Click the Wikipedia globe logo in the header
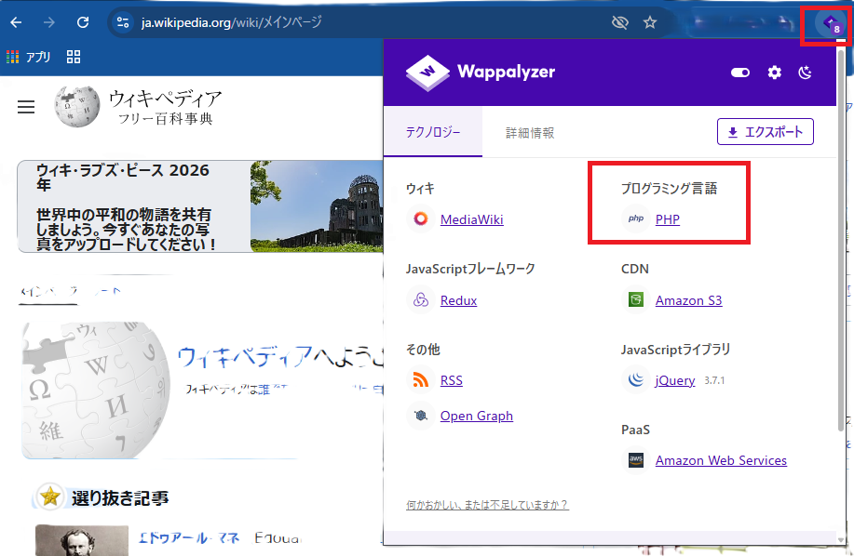The image size is (854, 556). (76, 107)
